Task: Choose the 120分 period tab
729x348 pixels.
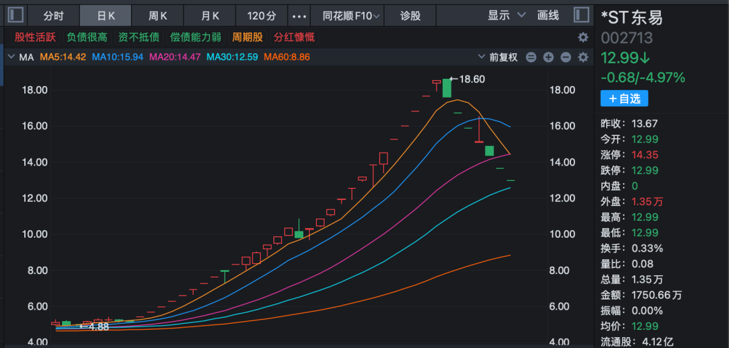Action: (262, 15)
